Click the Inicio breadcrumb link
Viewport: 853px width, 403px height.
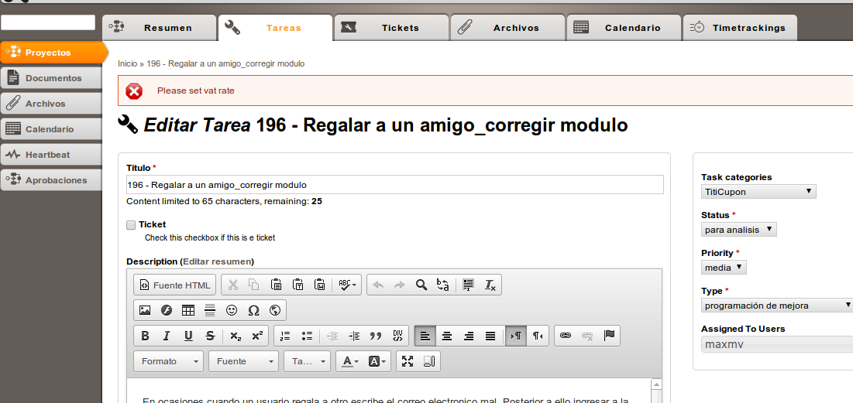click(x=127, y=63)
